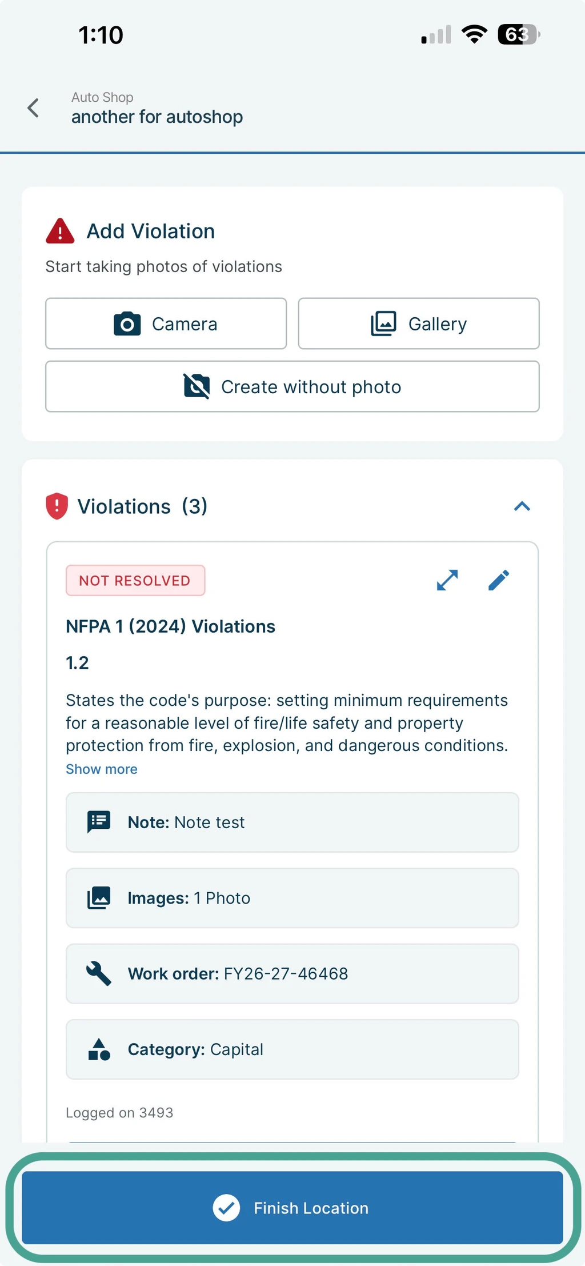Click the note message icon

coord(99,822)
